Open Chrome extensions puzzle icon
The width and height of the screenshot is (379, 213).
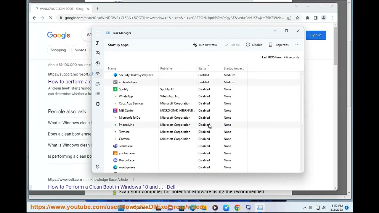pyautogui.click(x=307, y=18)
